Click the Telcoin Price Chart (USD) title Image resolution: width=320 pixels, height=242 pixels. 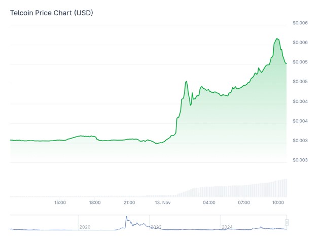[x=52, y=13]
